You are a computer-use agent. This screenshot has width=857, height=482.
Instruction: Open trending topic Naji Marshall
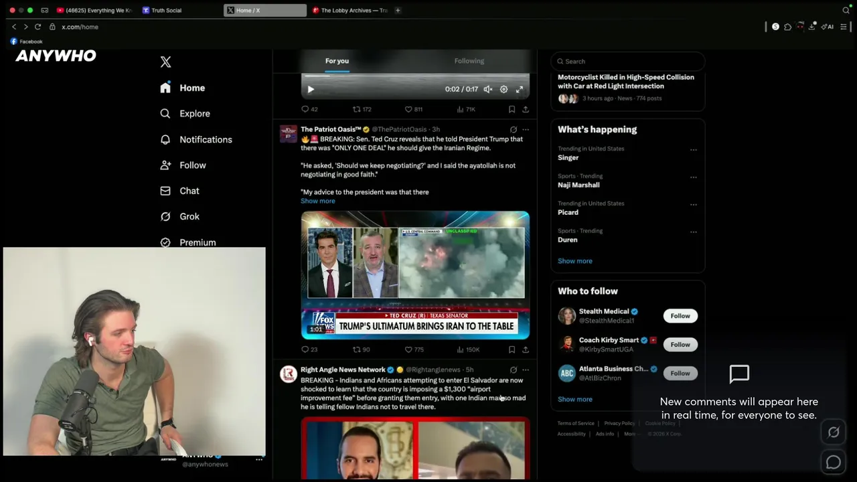578,185
